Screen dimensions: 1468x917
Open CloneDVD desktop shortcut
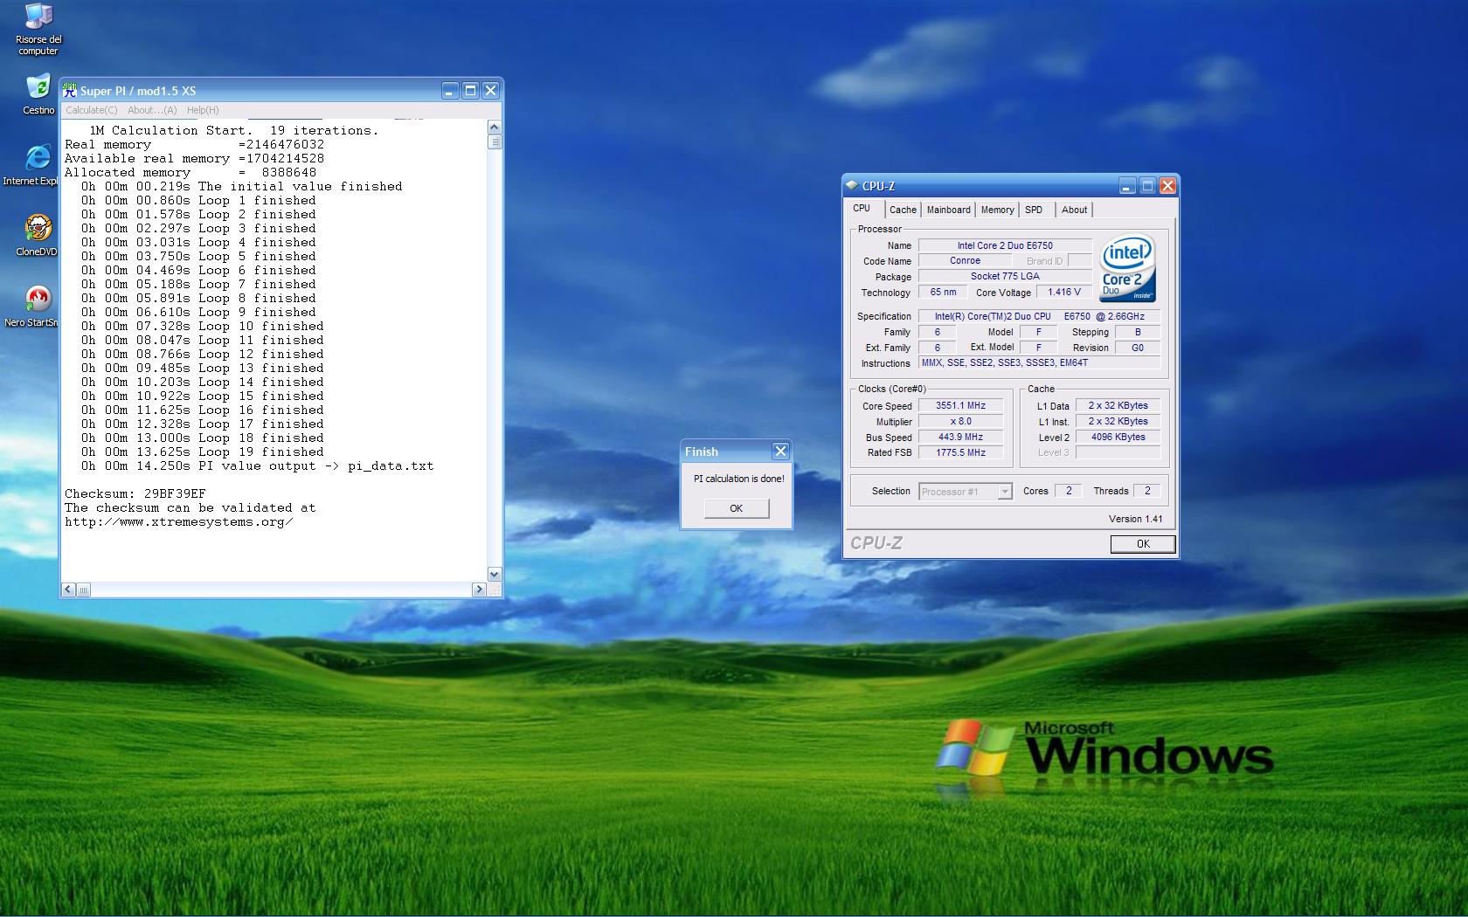pos(37,235)
